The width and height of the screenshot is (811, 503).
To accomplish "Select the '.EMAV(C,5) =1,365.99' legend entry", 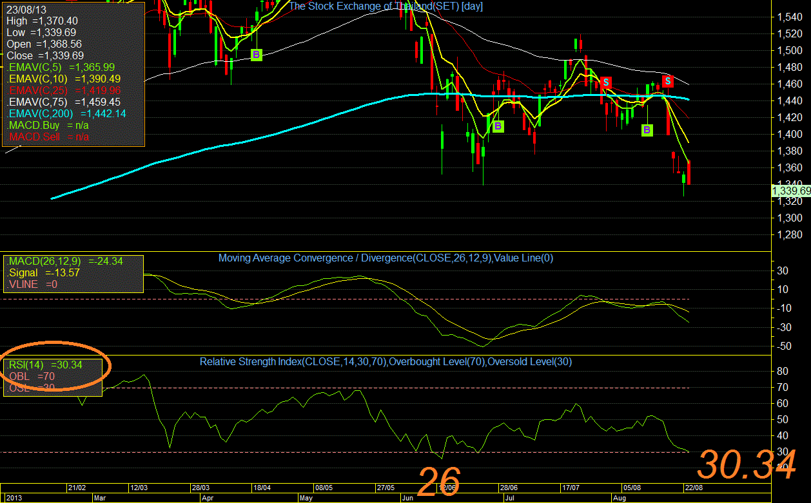I will click(x=61, y=67).
